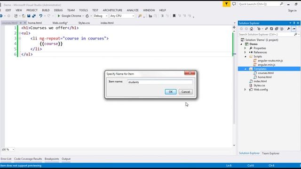Open the Output tab

(66, 159)
